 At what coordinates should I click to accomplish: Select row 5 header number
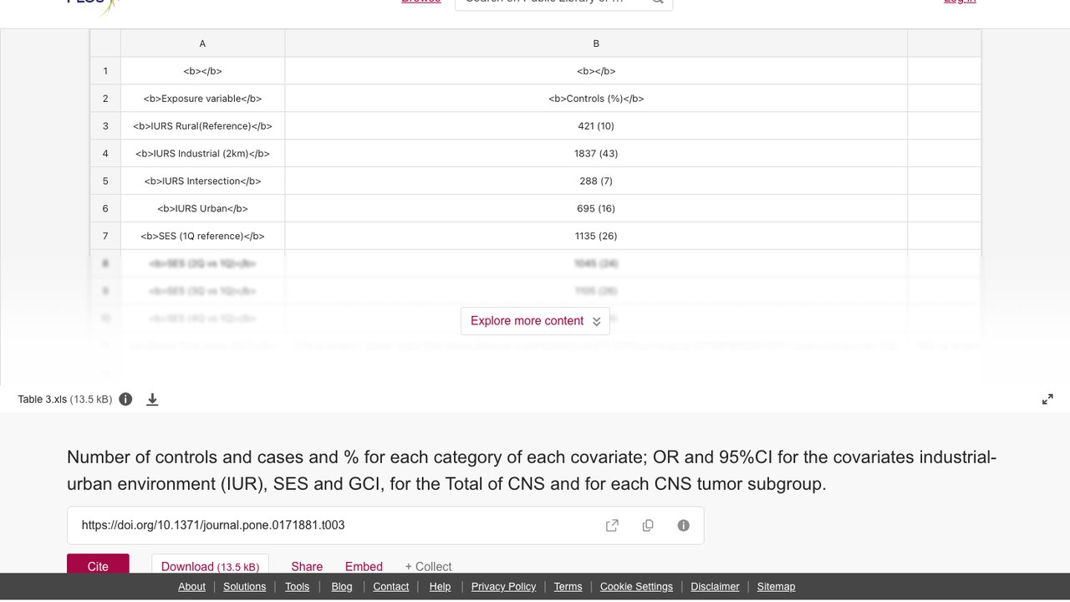[x=105, y=181]
